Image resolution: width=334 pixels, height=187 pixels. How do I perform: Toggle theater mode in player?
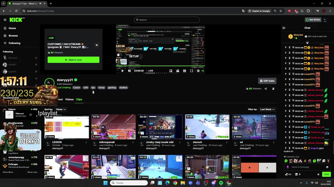(x=184, y=71)
